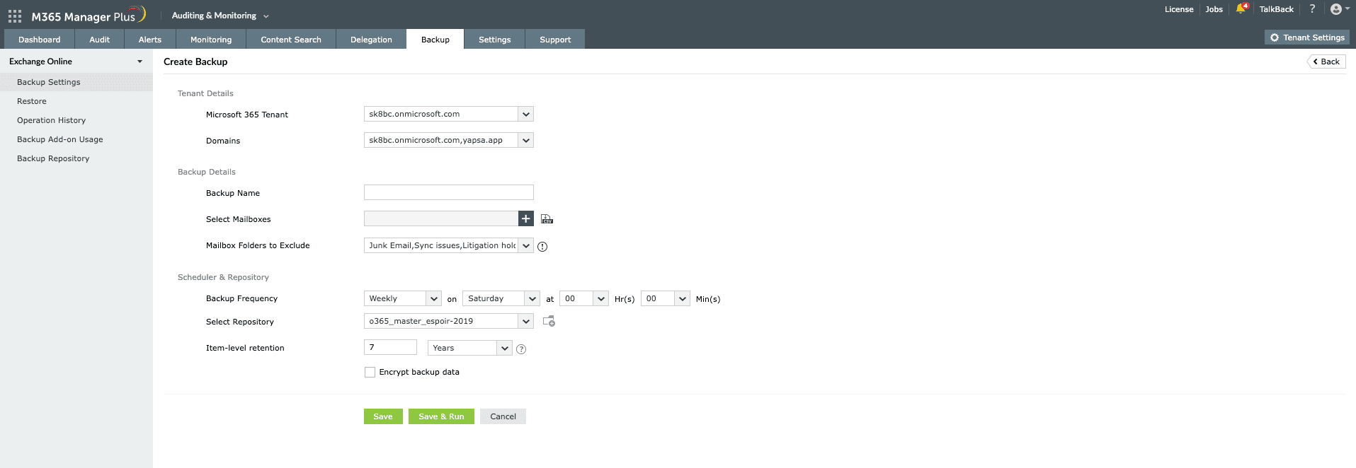The width and height of the screenshot is (1356, 468).
Task: Open the apps grid launcher icon
Action: 14,16
